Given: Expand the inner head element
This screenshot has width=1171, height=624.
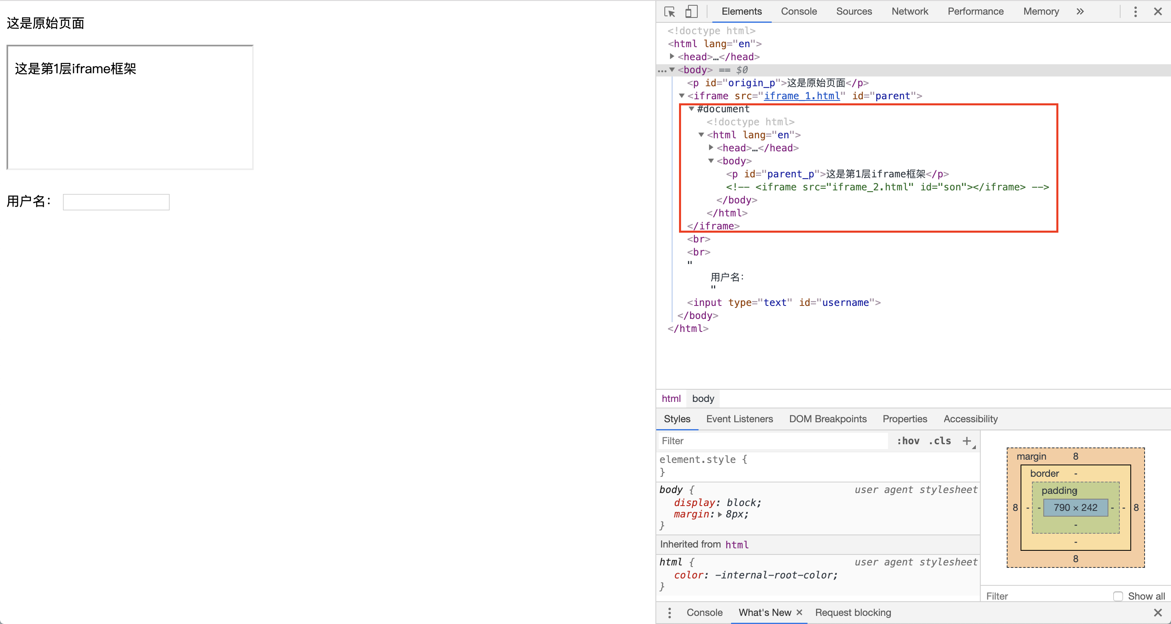Looking at the screenshot, I should coord(711,147).
